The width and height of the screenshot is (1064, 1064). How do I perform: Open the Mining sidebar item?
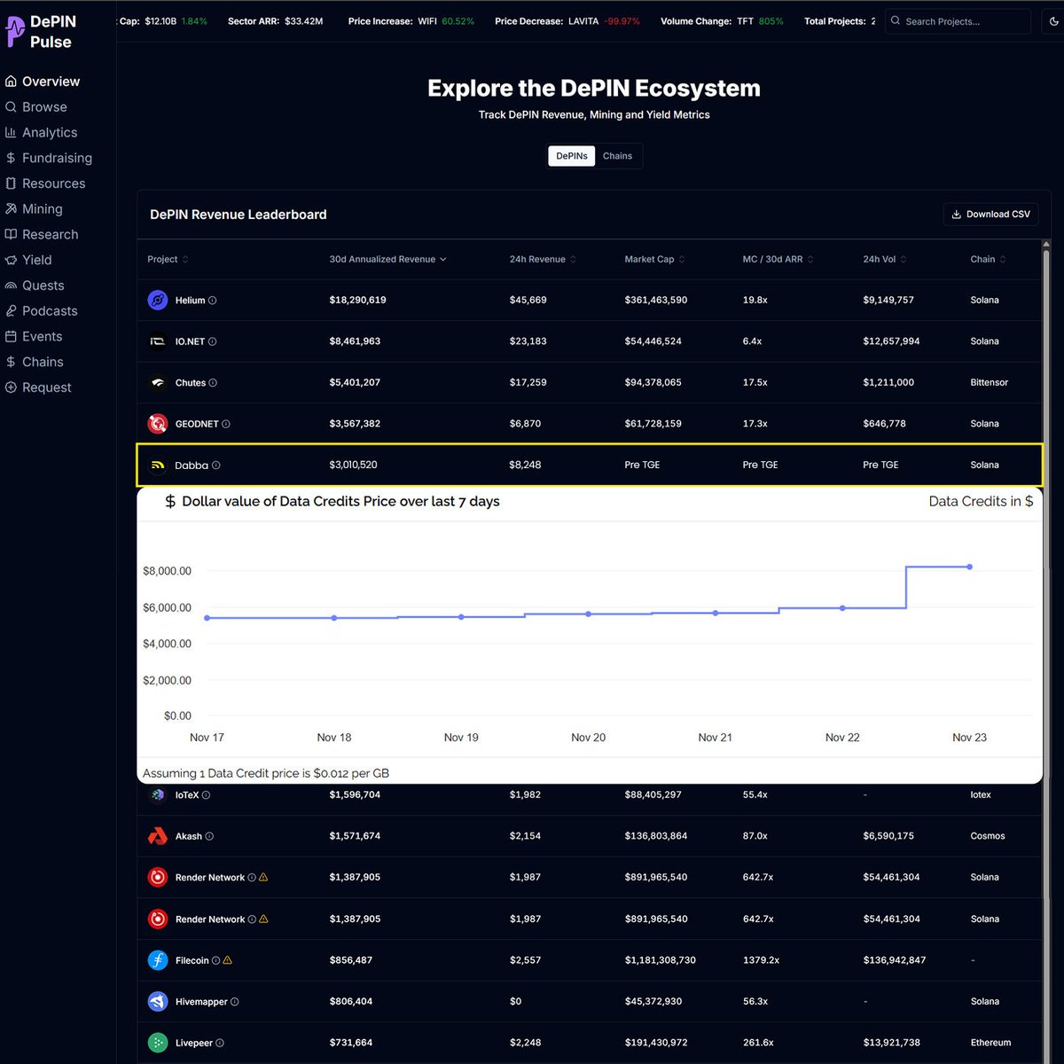click(34, 209)
